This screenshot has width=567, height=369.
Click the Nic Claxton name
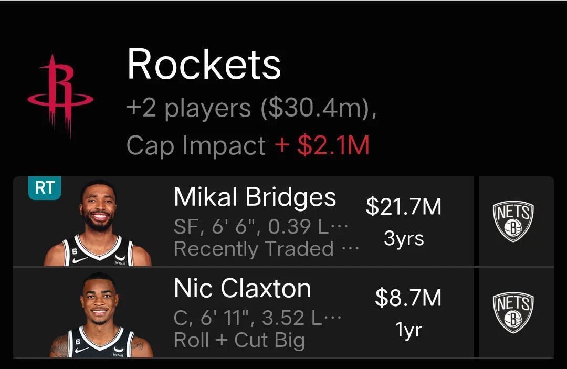(242, 289)
